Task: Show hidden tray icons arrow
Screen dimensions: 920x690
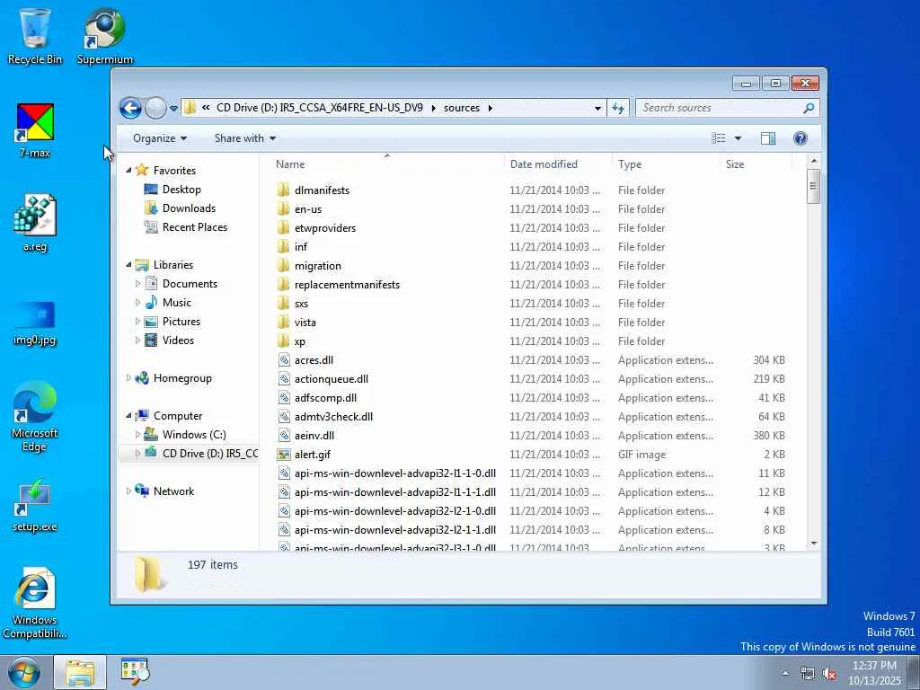Action: [785, 673]
